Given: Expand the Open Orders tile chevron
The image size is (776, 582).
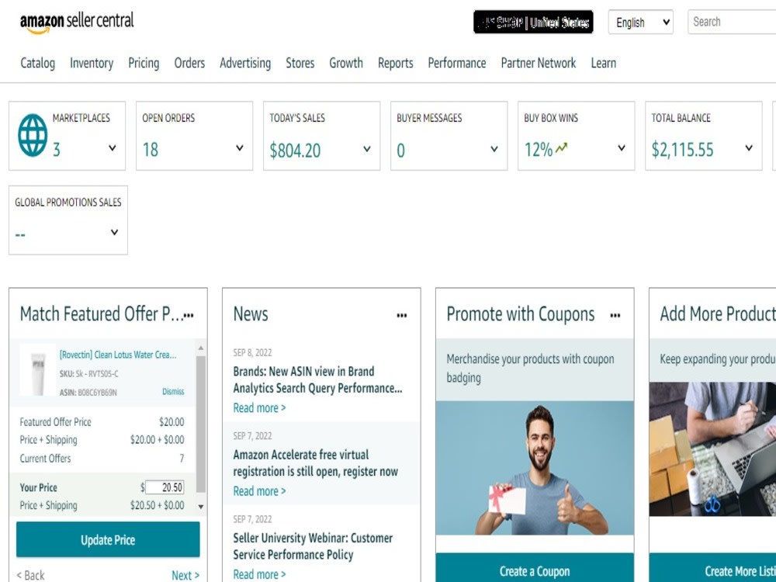Looking at the screenshot, I should point(240,148).
